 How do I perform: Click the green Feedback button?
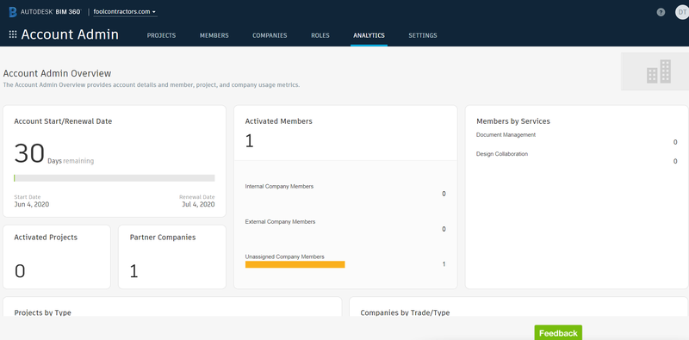[x=558, y=332]
